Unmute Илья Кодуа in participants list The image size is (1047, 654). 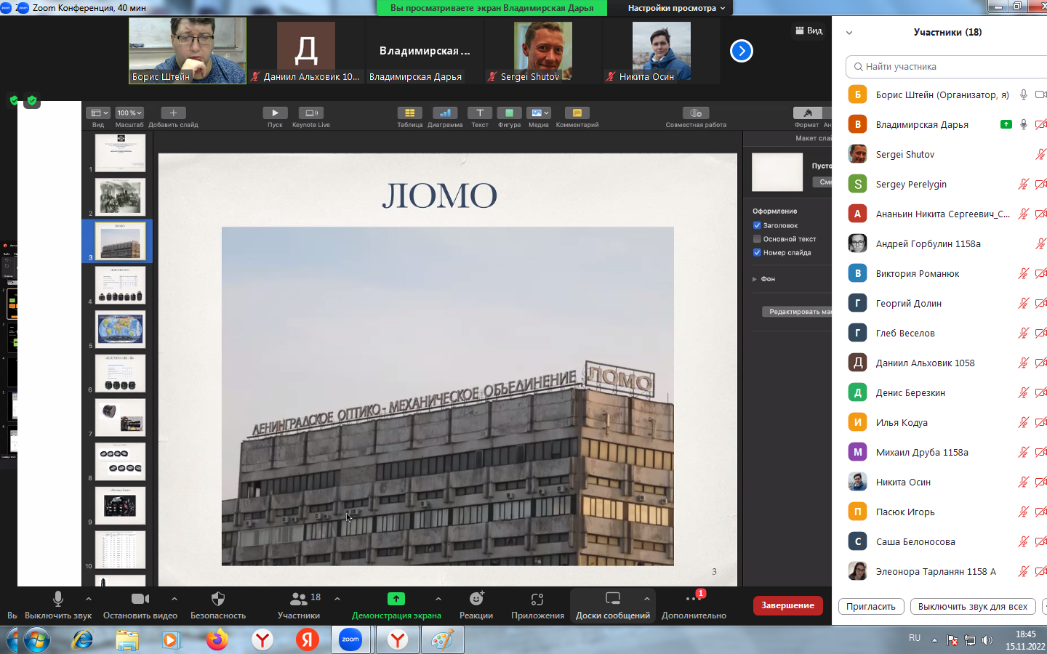click(x=1024, y=422)
